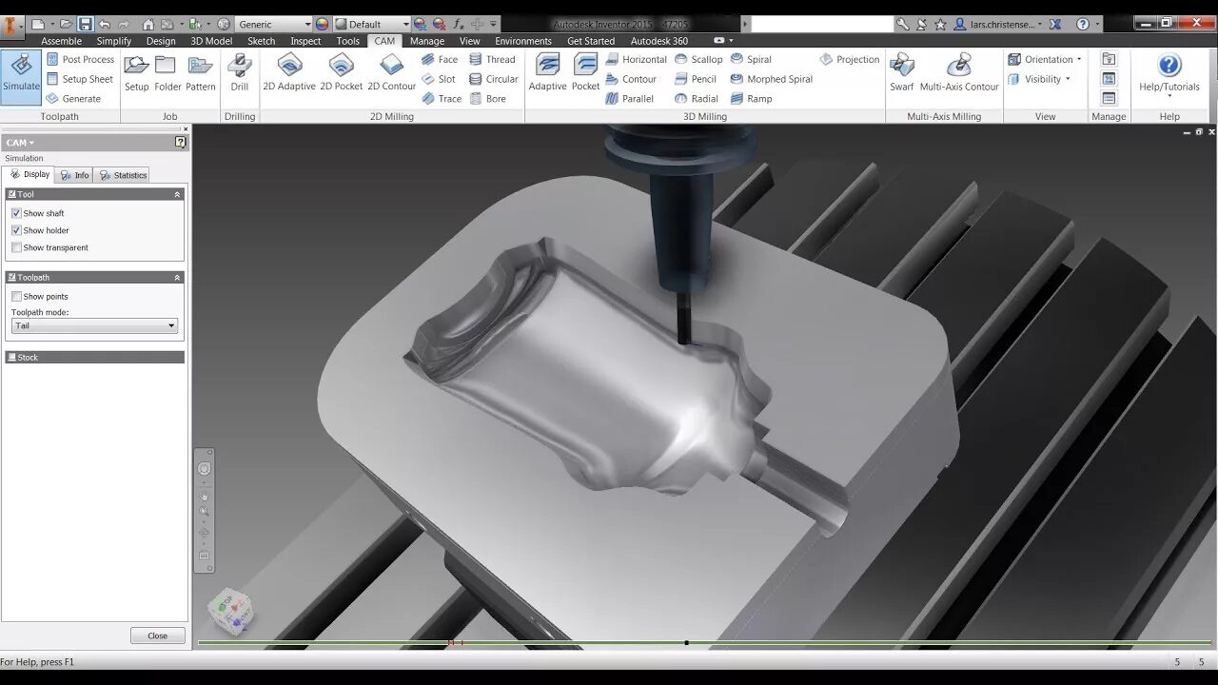Enable the Show transparent checkbox
This screenshot has height=685, width=1218.
coord(16,247)
